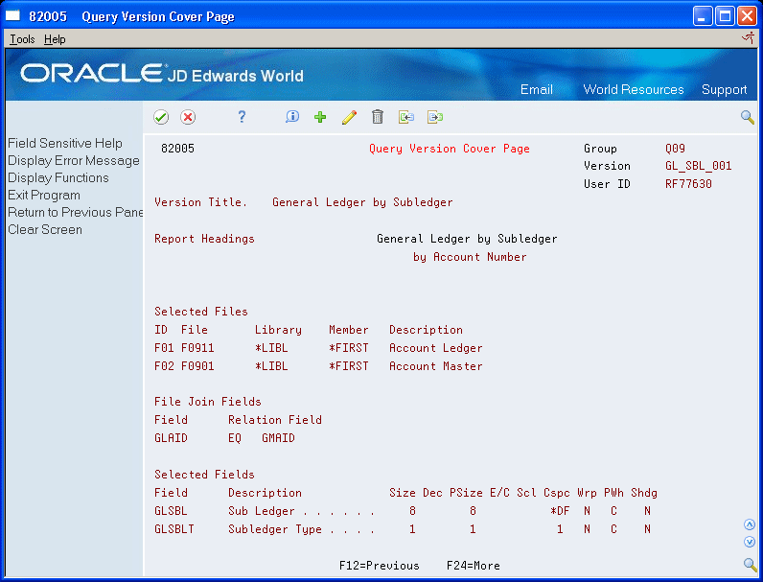
Task: Select Exit Program
Action: [44, 196]
